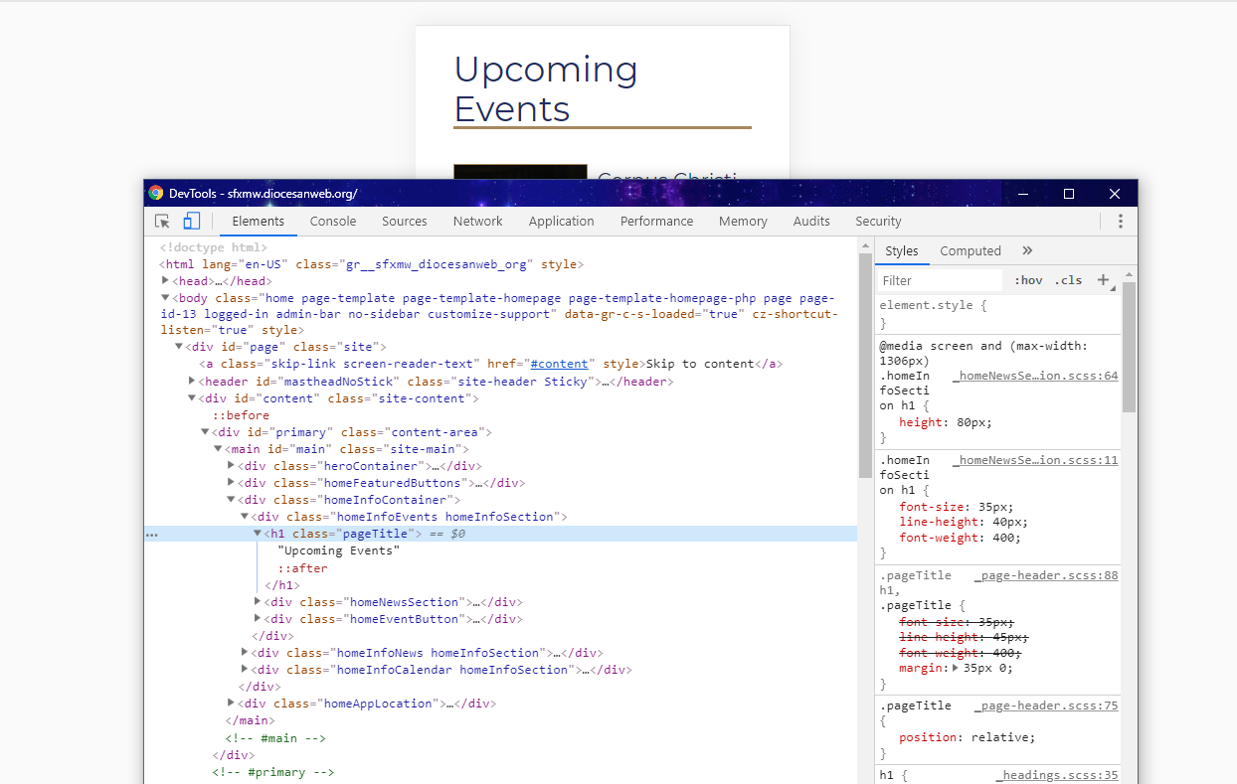Toggle the .cls element classes panel
The image size is (1237, 784).
pos(1068,281)
